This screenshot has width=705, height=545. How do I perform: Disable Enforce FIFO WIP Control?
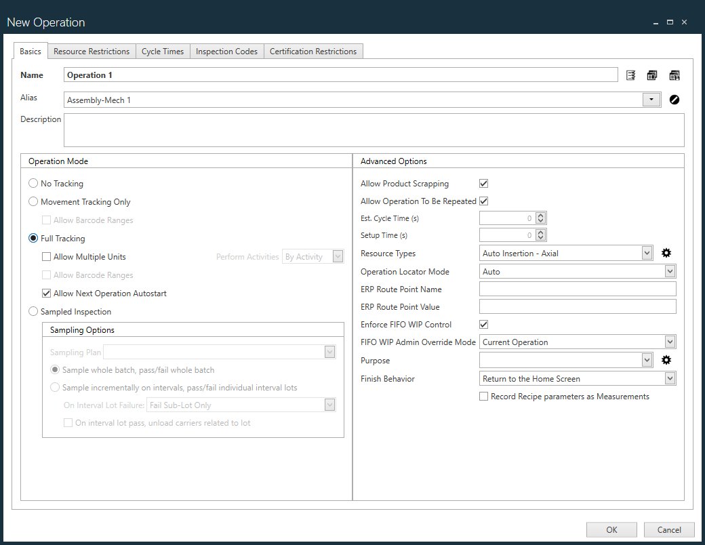click(x=484, y=324)
